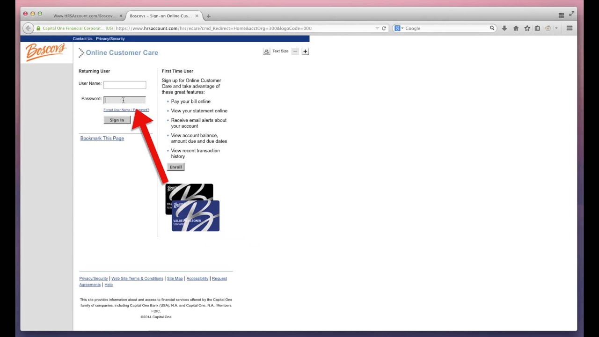Open Web Site Terms & Conditions
This screenshot has width=599, height=337.
pyautogui.click(x=137, y=278)
